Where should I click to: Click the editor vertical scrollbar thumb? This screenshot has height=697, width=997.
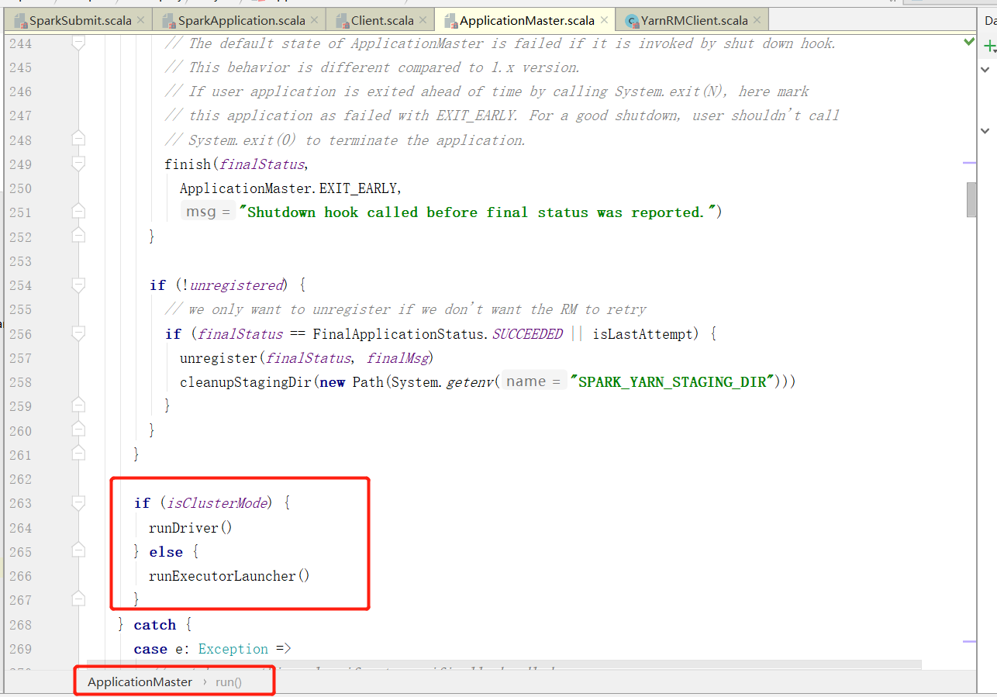pos(971,199)
